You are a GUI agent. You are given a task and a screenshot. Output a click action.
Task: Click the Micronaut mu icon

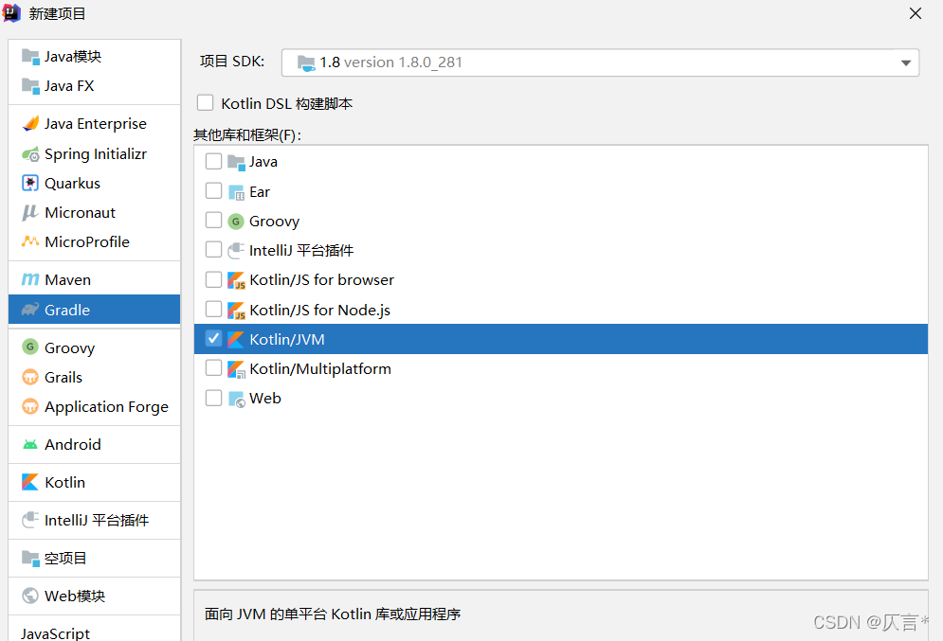(x=30, y=213)
